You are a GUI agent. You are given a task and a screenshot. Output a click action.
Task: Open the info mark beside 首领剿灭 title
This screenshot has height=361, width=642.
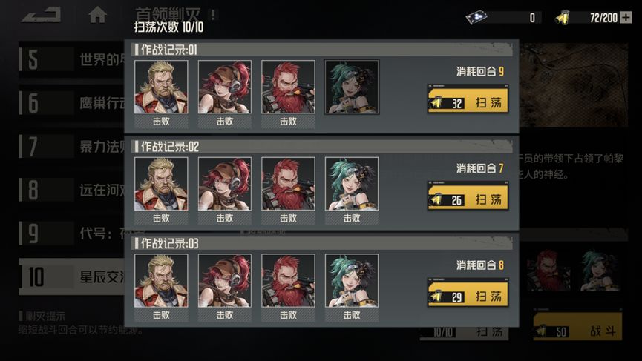click(213, 15)
